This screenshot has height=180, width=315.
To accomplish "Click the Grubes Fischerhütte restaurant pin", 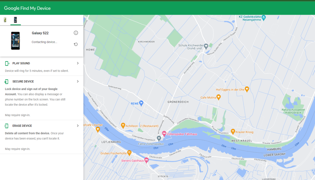I will click(x=130, y=153).
